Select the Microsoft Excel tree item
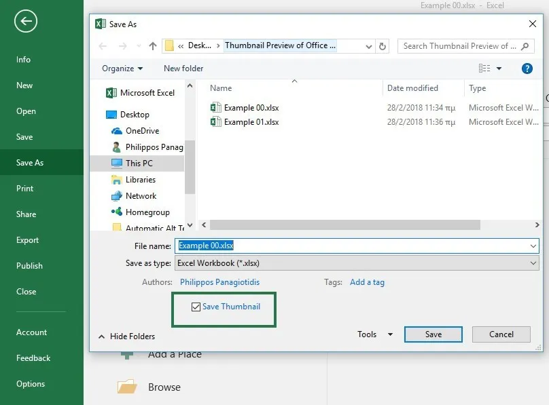 [x=140, y=93]
